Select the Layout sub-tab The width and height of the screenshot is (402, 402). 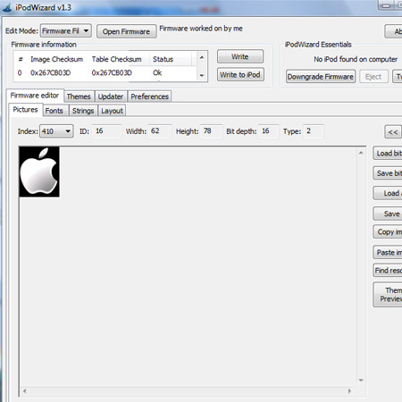click(x=112, y=111)
